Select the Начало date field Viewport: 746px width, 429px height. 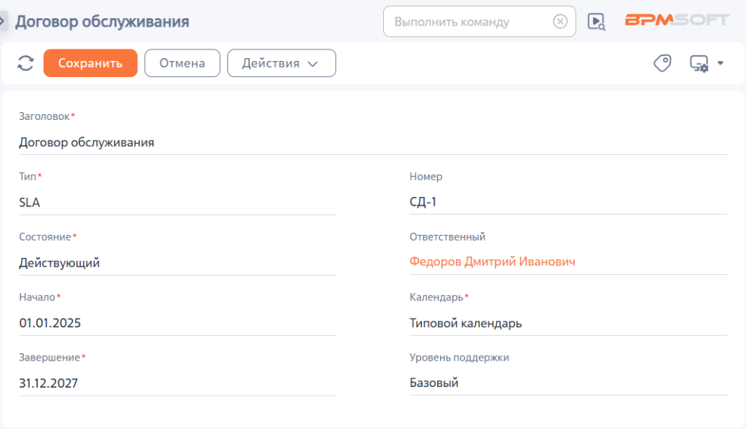178,324
